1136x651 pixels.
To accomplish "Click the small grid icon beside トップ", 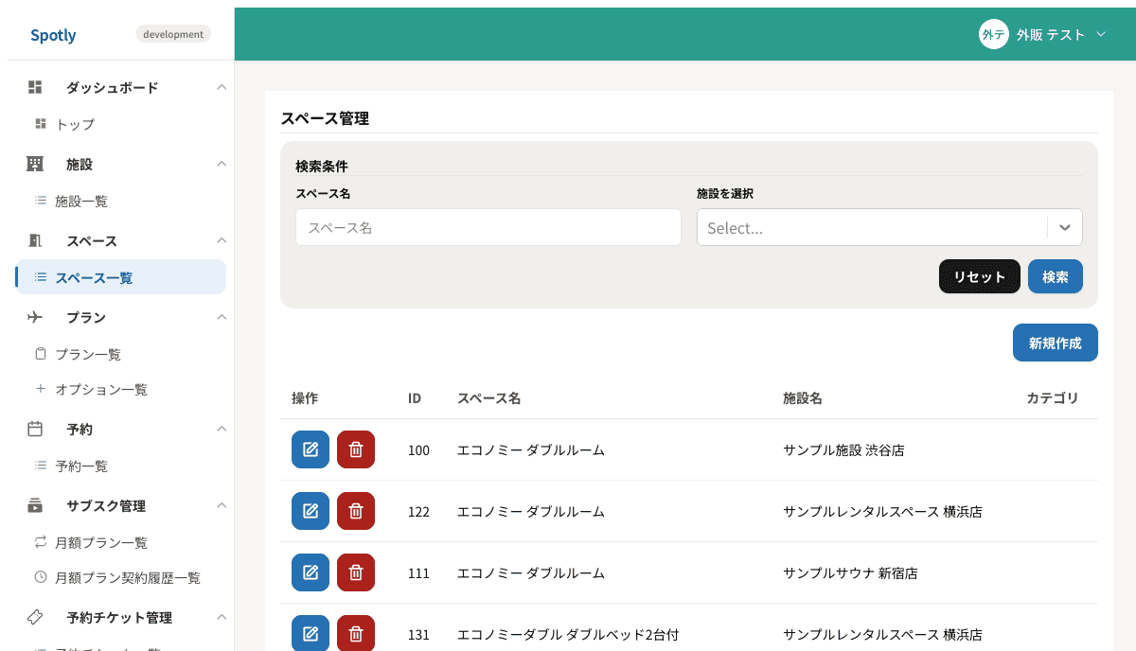I will [x=41, y=124].
